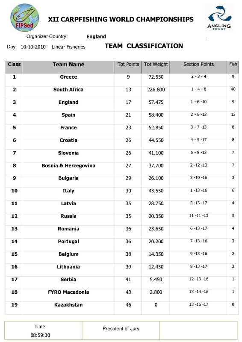Click the TEAM CLASSIFICATION heading
The height and width of the screenshot is (342, 242).
pyautogui.click(x=144, y=46)
